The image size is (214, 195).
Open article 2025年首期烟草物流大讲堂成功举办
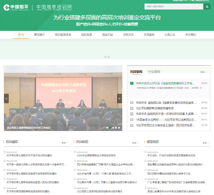point(96,155)
